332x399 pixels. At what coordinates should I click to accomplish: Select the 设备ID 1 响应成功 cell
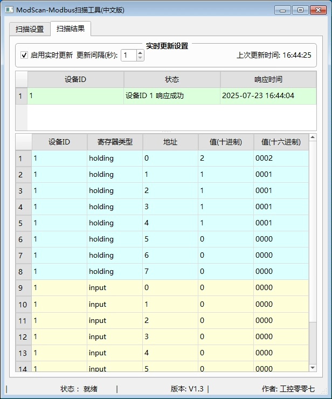click(x=172, y=96)
